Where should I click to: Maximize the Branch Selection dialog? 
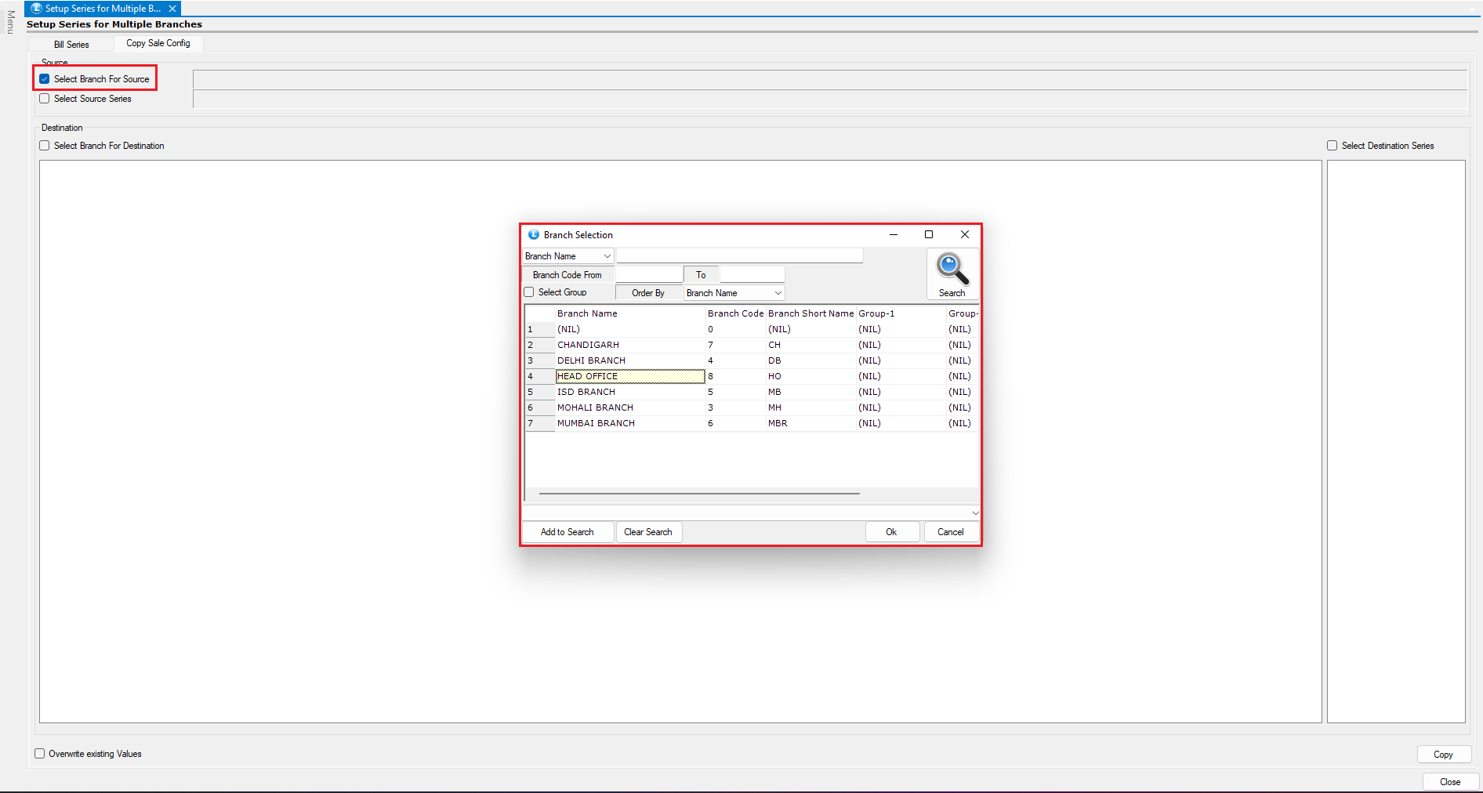click(929, 234)
